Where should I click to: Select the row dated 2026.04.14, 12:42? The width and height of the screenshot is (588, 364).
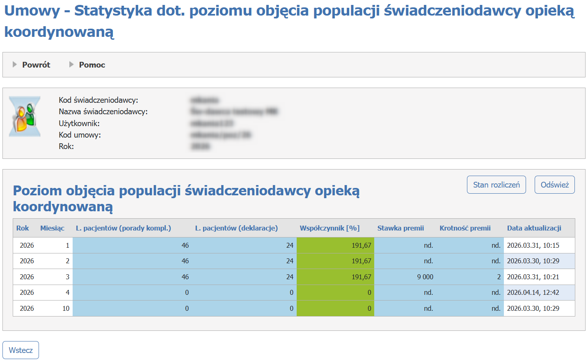point(533,292)
